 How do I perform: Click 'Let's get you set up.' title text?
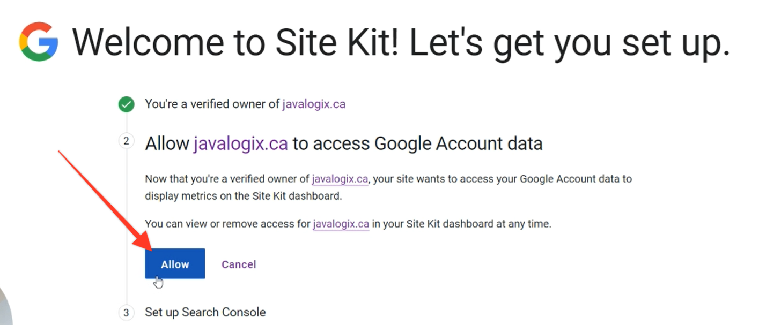[x=570, y=41]
